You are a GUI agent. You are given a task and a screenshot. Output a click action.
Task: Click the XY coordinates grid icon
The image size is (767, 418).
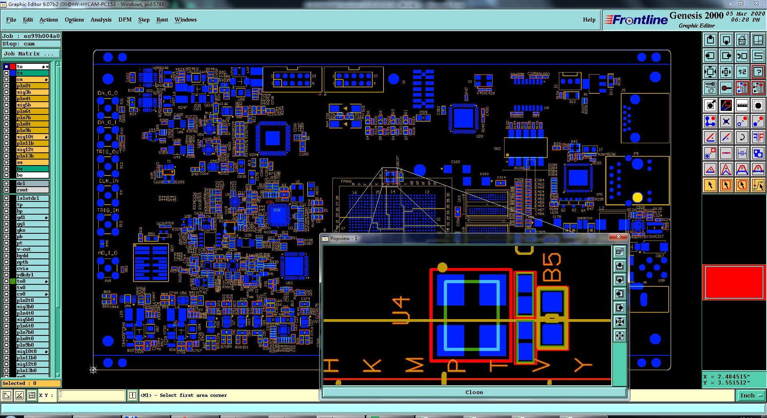pos(758,40)
